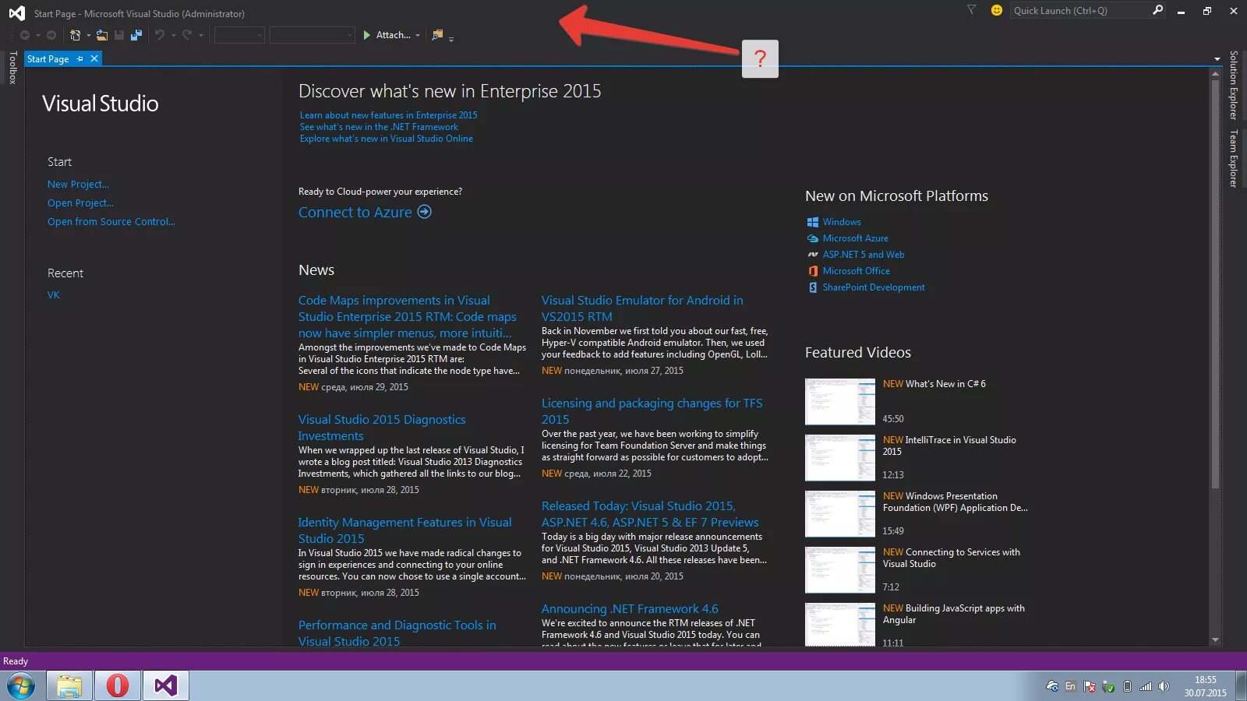Open the Solution Explorer side tab
1247x701 pixels.
coord(1233,85)
